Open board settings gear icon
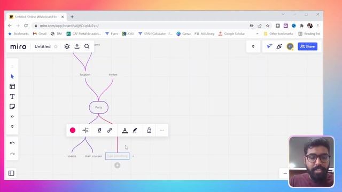This screenshot has height=192, width=342. coord(67,46)
